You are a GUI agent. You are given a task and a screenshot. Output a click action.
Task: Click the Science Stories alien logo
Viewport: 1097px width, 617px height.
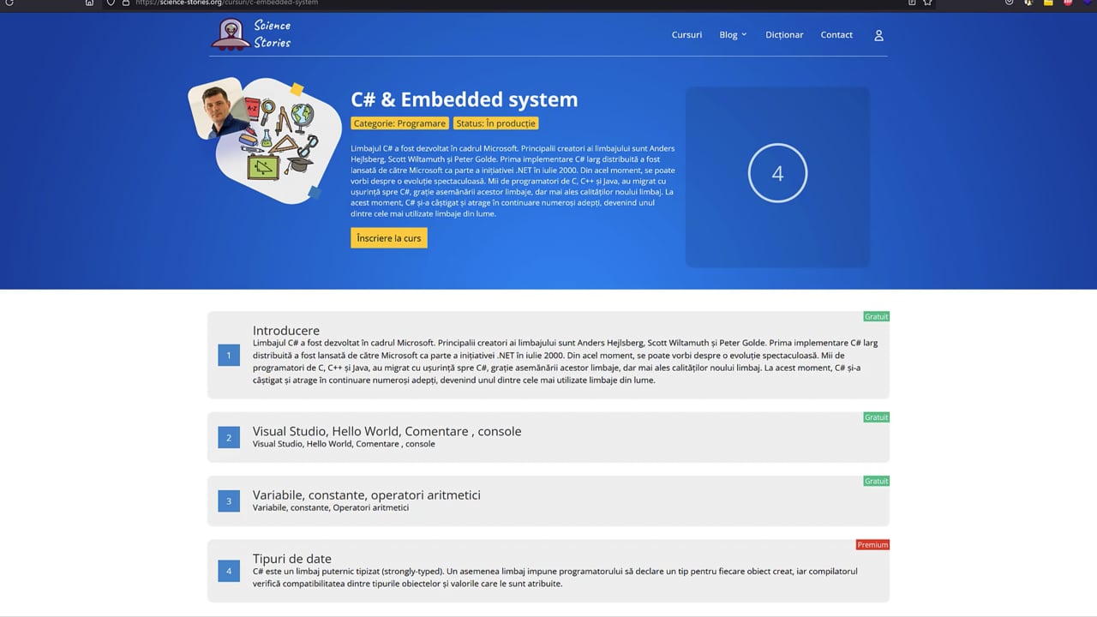tap(230, 34)
